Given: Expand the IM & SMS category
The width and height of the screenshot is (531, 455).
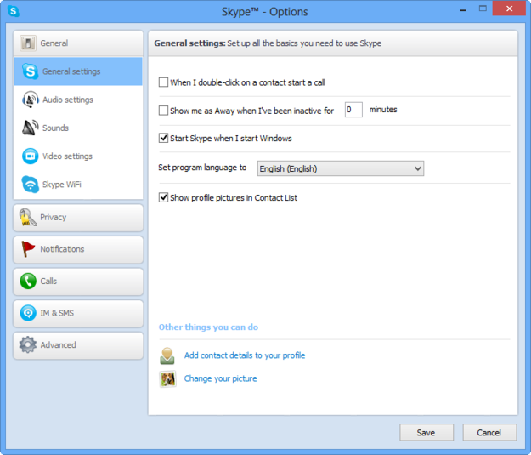Looking at the screenshot, I should (78, 313).
